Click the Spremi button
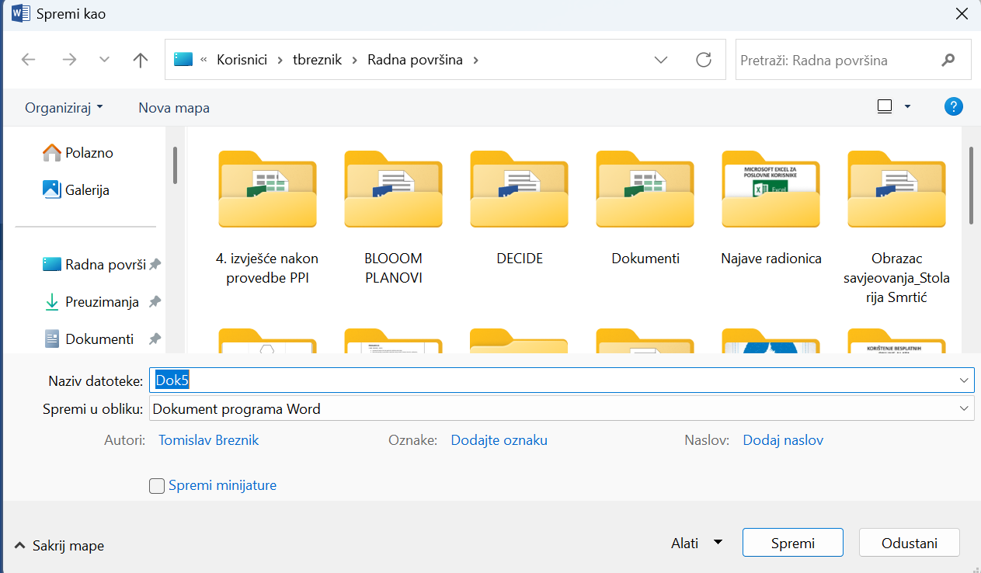This screenshot has width=981, height=573. [x=792, y=543]
